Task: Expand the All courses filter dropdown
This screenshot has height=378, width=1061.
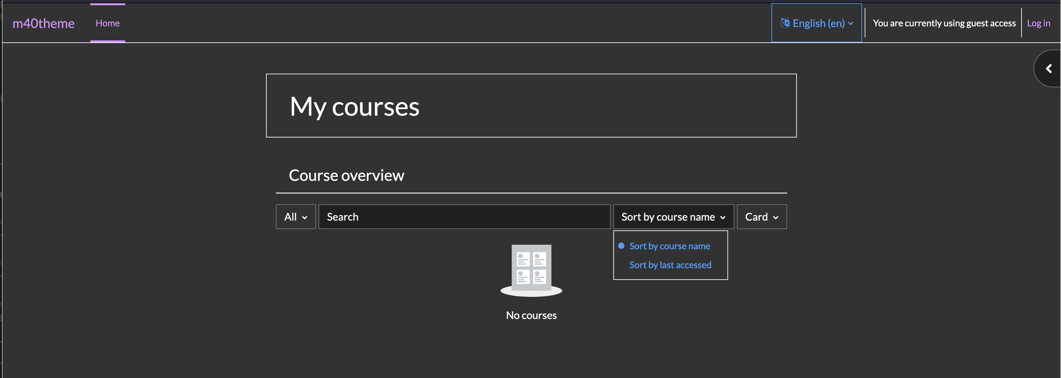Action: (x=295, y=217)
